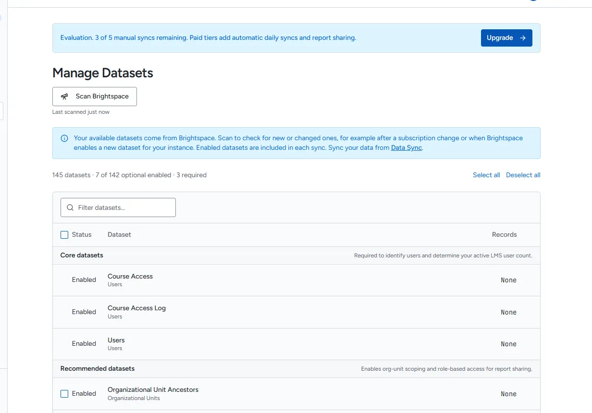
Task: Click Deselect all link
Action: tap(523, 175)
